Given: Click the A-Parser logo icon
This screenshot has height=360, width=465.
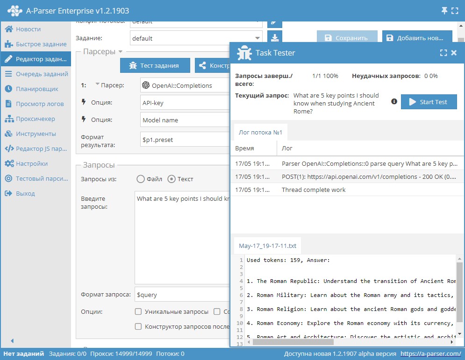Looking at the screenshot, I should [15, 11].
